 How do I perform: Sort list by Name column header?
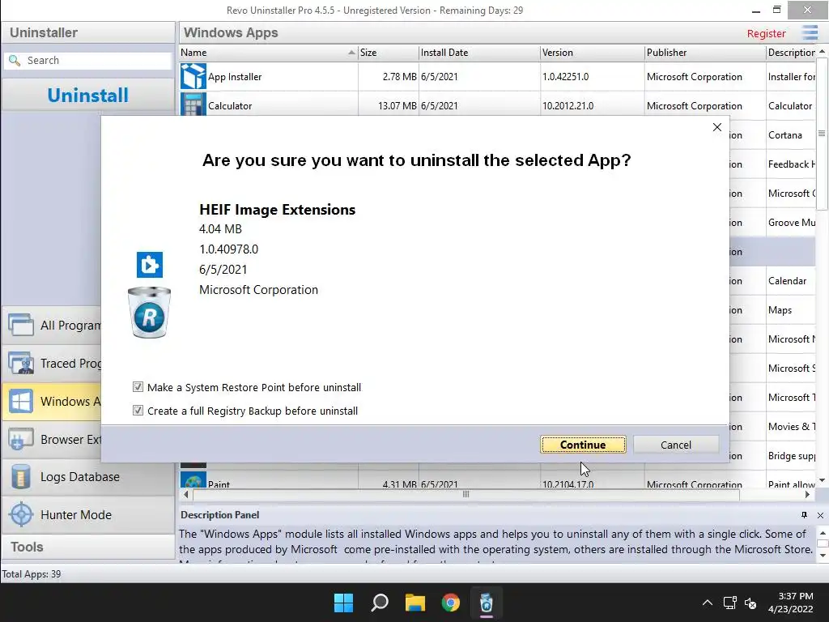point(267,53)
